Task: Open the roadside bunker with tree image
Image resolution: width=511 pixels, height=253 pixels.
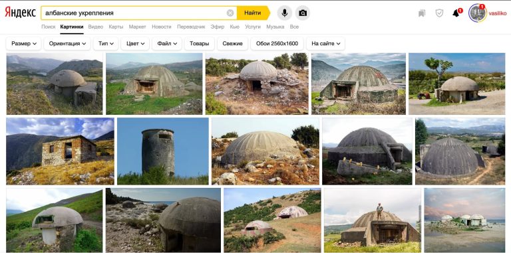Action: coord(457,84)
